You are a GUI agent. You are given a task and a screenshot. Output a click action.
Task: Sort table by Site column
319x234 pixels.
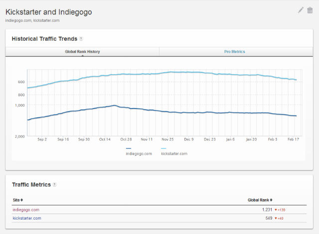[18, 200]
